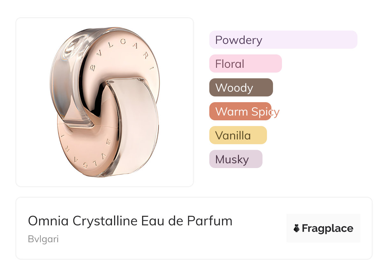This screenshot has width=388, height=275.
Task: Select the Musky accord bar
Action: 235,159
